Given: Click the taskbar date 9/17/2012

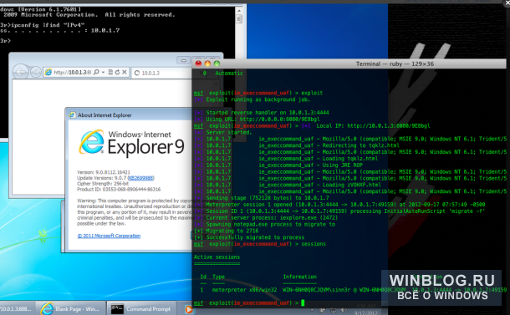Looking at the screenshot, I should pyautogui.click(x=366, y=312).
